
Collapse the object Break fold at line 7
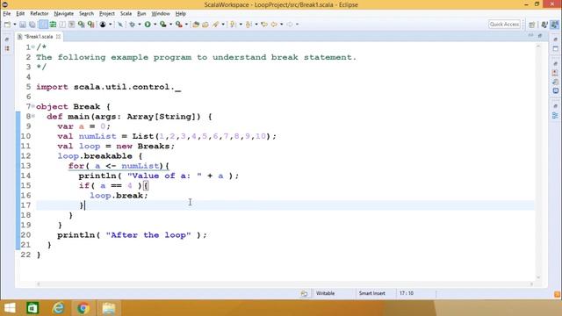(33, 106)
